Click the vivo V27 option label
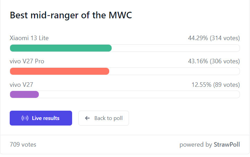Image resolution: width=250 pixels, height=157 pixels. click(21, 84)
